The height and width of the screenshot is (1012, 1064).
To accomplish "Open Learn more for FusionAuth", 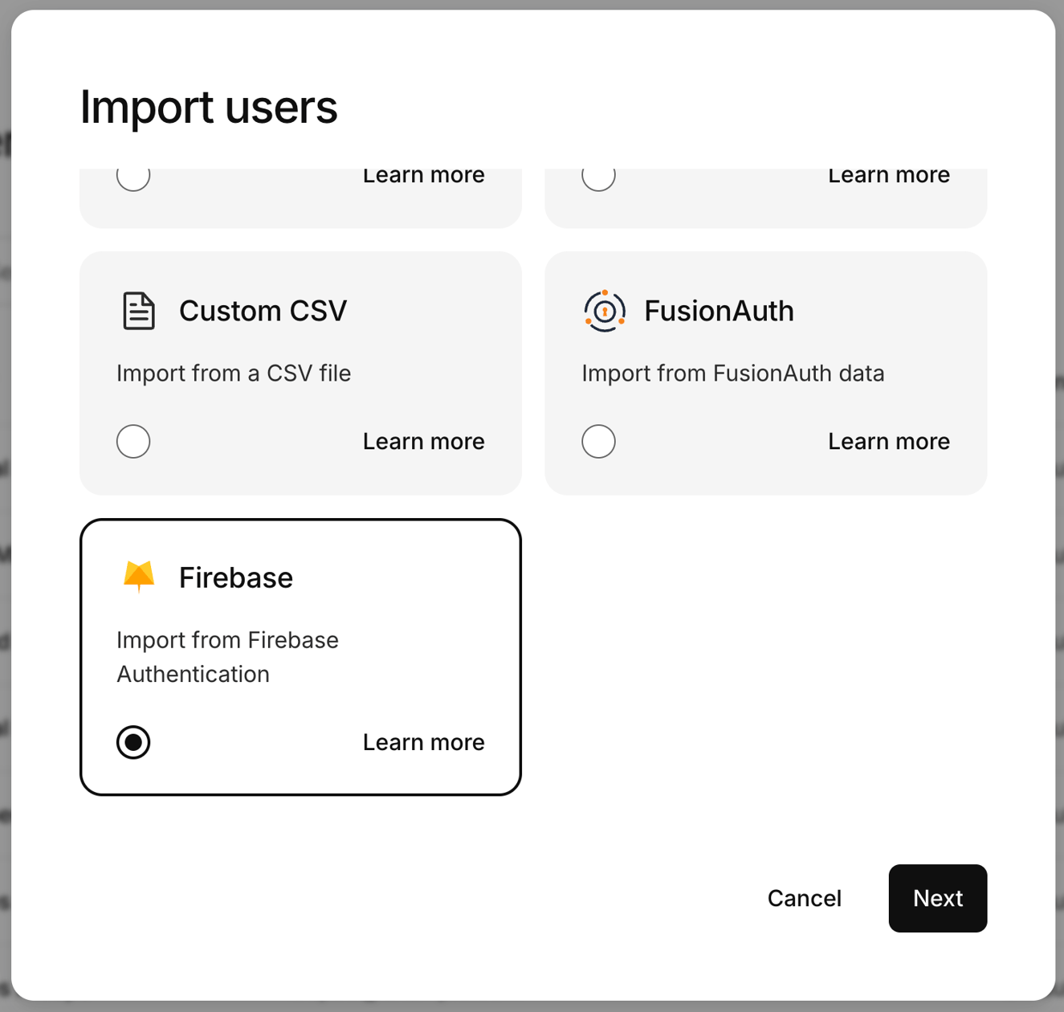I will pos(889,441).
